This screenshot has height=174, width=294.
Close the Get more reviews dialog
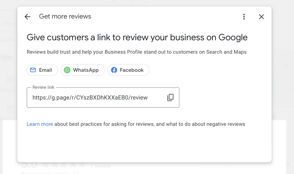[x=261, y=17]
